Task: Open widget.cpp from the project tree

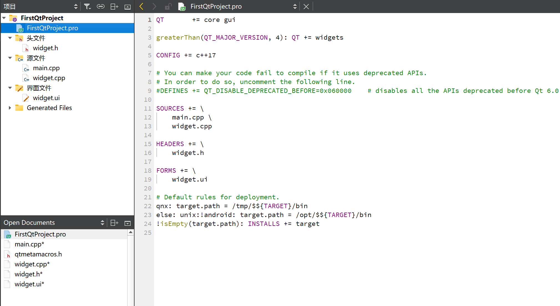Action: tap(49, 78)
